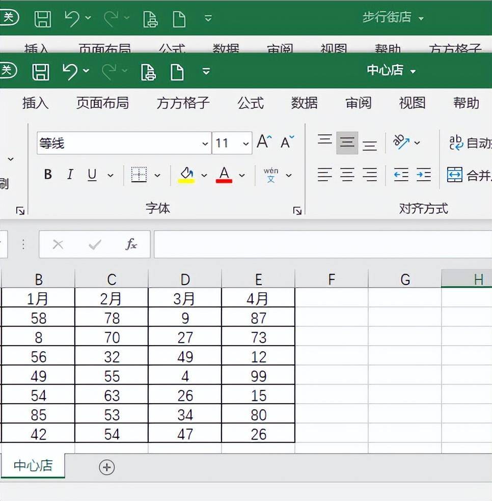Create new file in 步行街店 window
This screenshot has height=501, width=492.
[179, 19]
